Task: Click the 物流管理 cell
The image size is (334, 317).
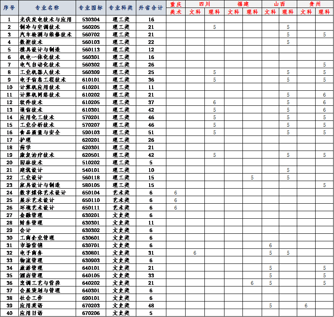Action: pyautogui.click(x=47, y=260)
